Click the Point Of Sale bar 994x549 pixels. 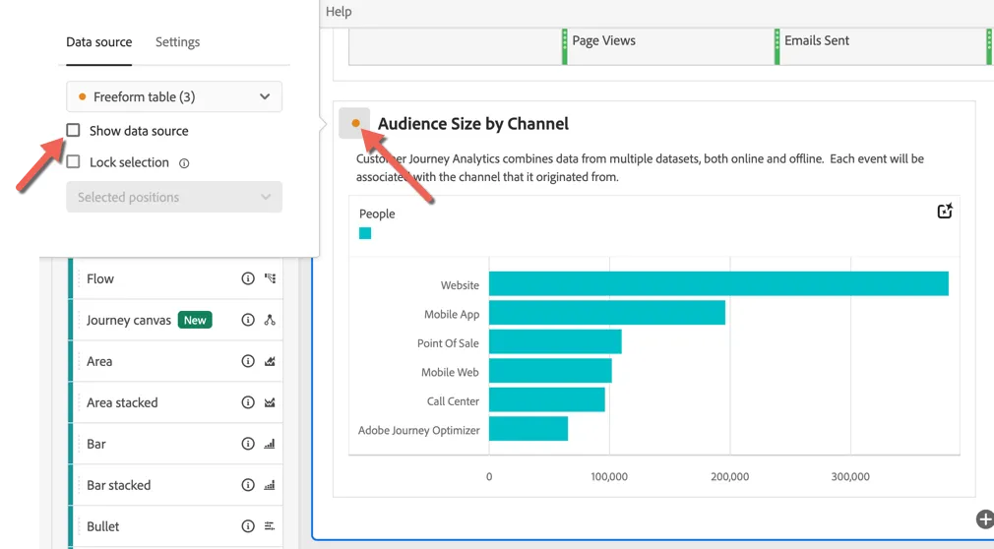pos(555,341)
